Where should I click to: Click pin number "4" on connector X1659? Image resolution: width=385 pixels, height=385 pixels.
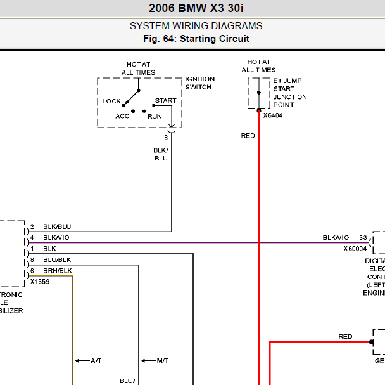click(32, 237)
